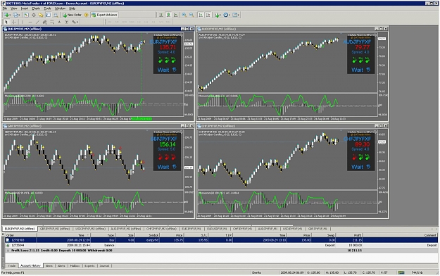
Task: Toggle the Expert Advisors button
Action: [105, 15]
